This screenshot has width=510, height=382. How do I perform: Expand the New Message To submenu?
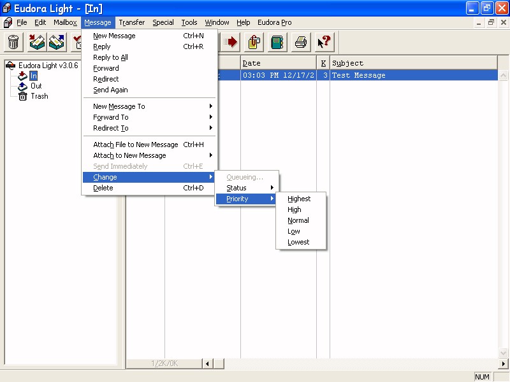click(149, 106)
